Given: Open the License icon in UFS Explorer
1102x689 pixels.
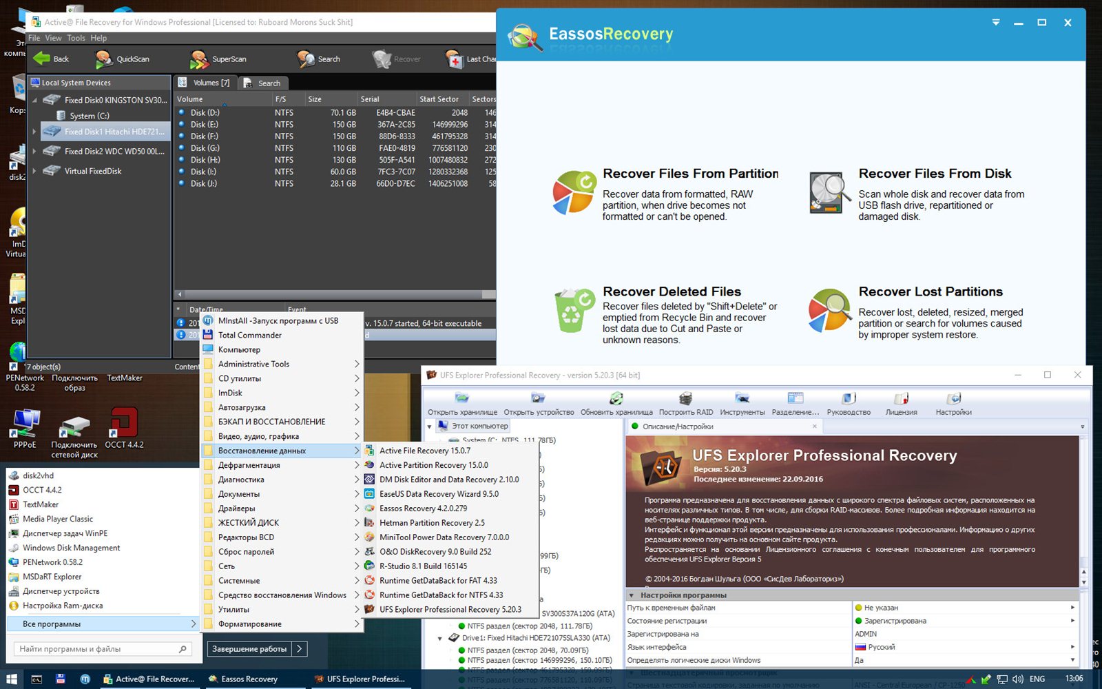Looking at the screenshot, I should click(x=901, y=398).
